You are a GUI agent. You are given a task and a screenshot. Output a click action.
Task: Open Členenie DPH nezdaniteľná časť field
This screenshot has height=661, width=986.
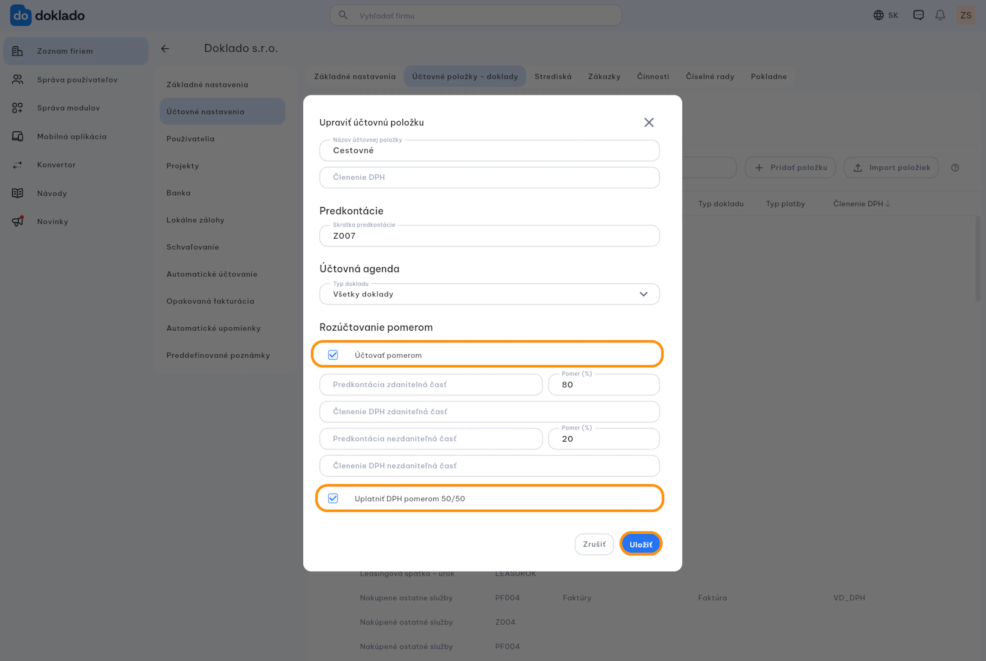pos(489,465)
